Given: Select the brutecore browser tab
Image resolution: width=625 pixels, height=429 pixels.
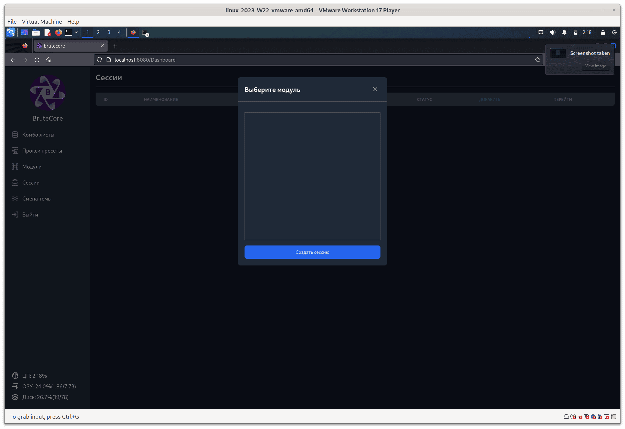Looking at the screenshot, I should [70, 46].
